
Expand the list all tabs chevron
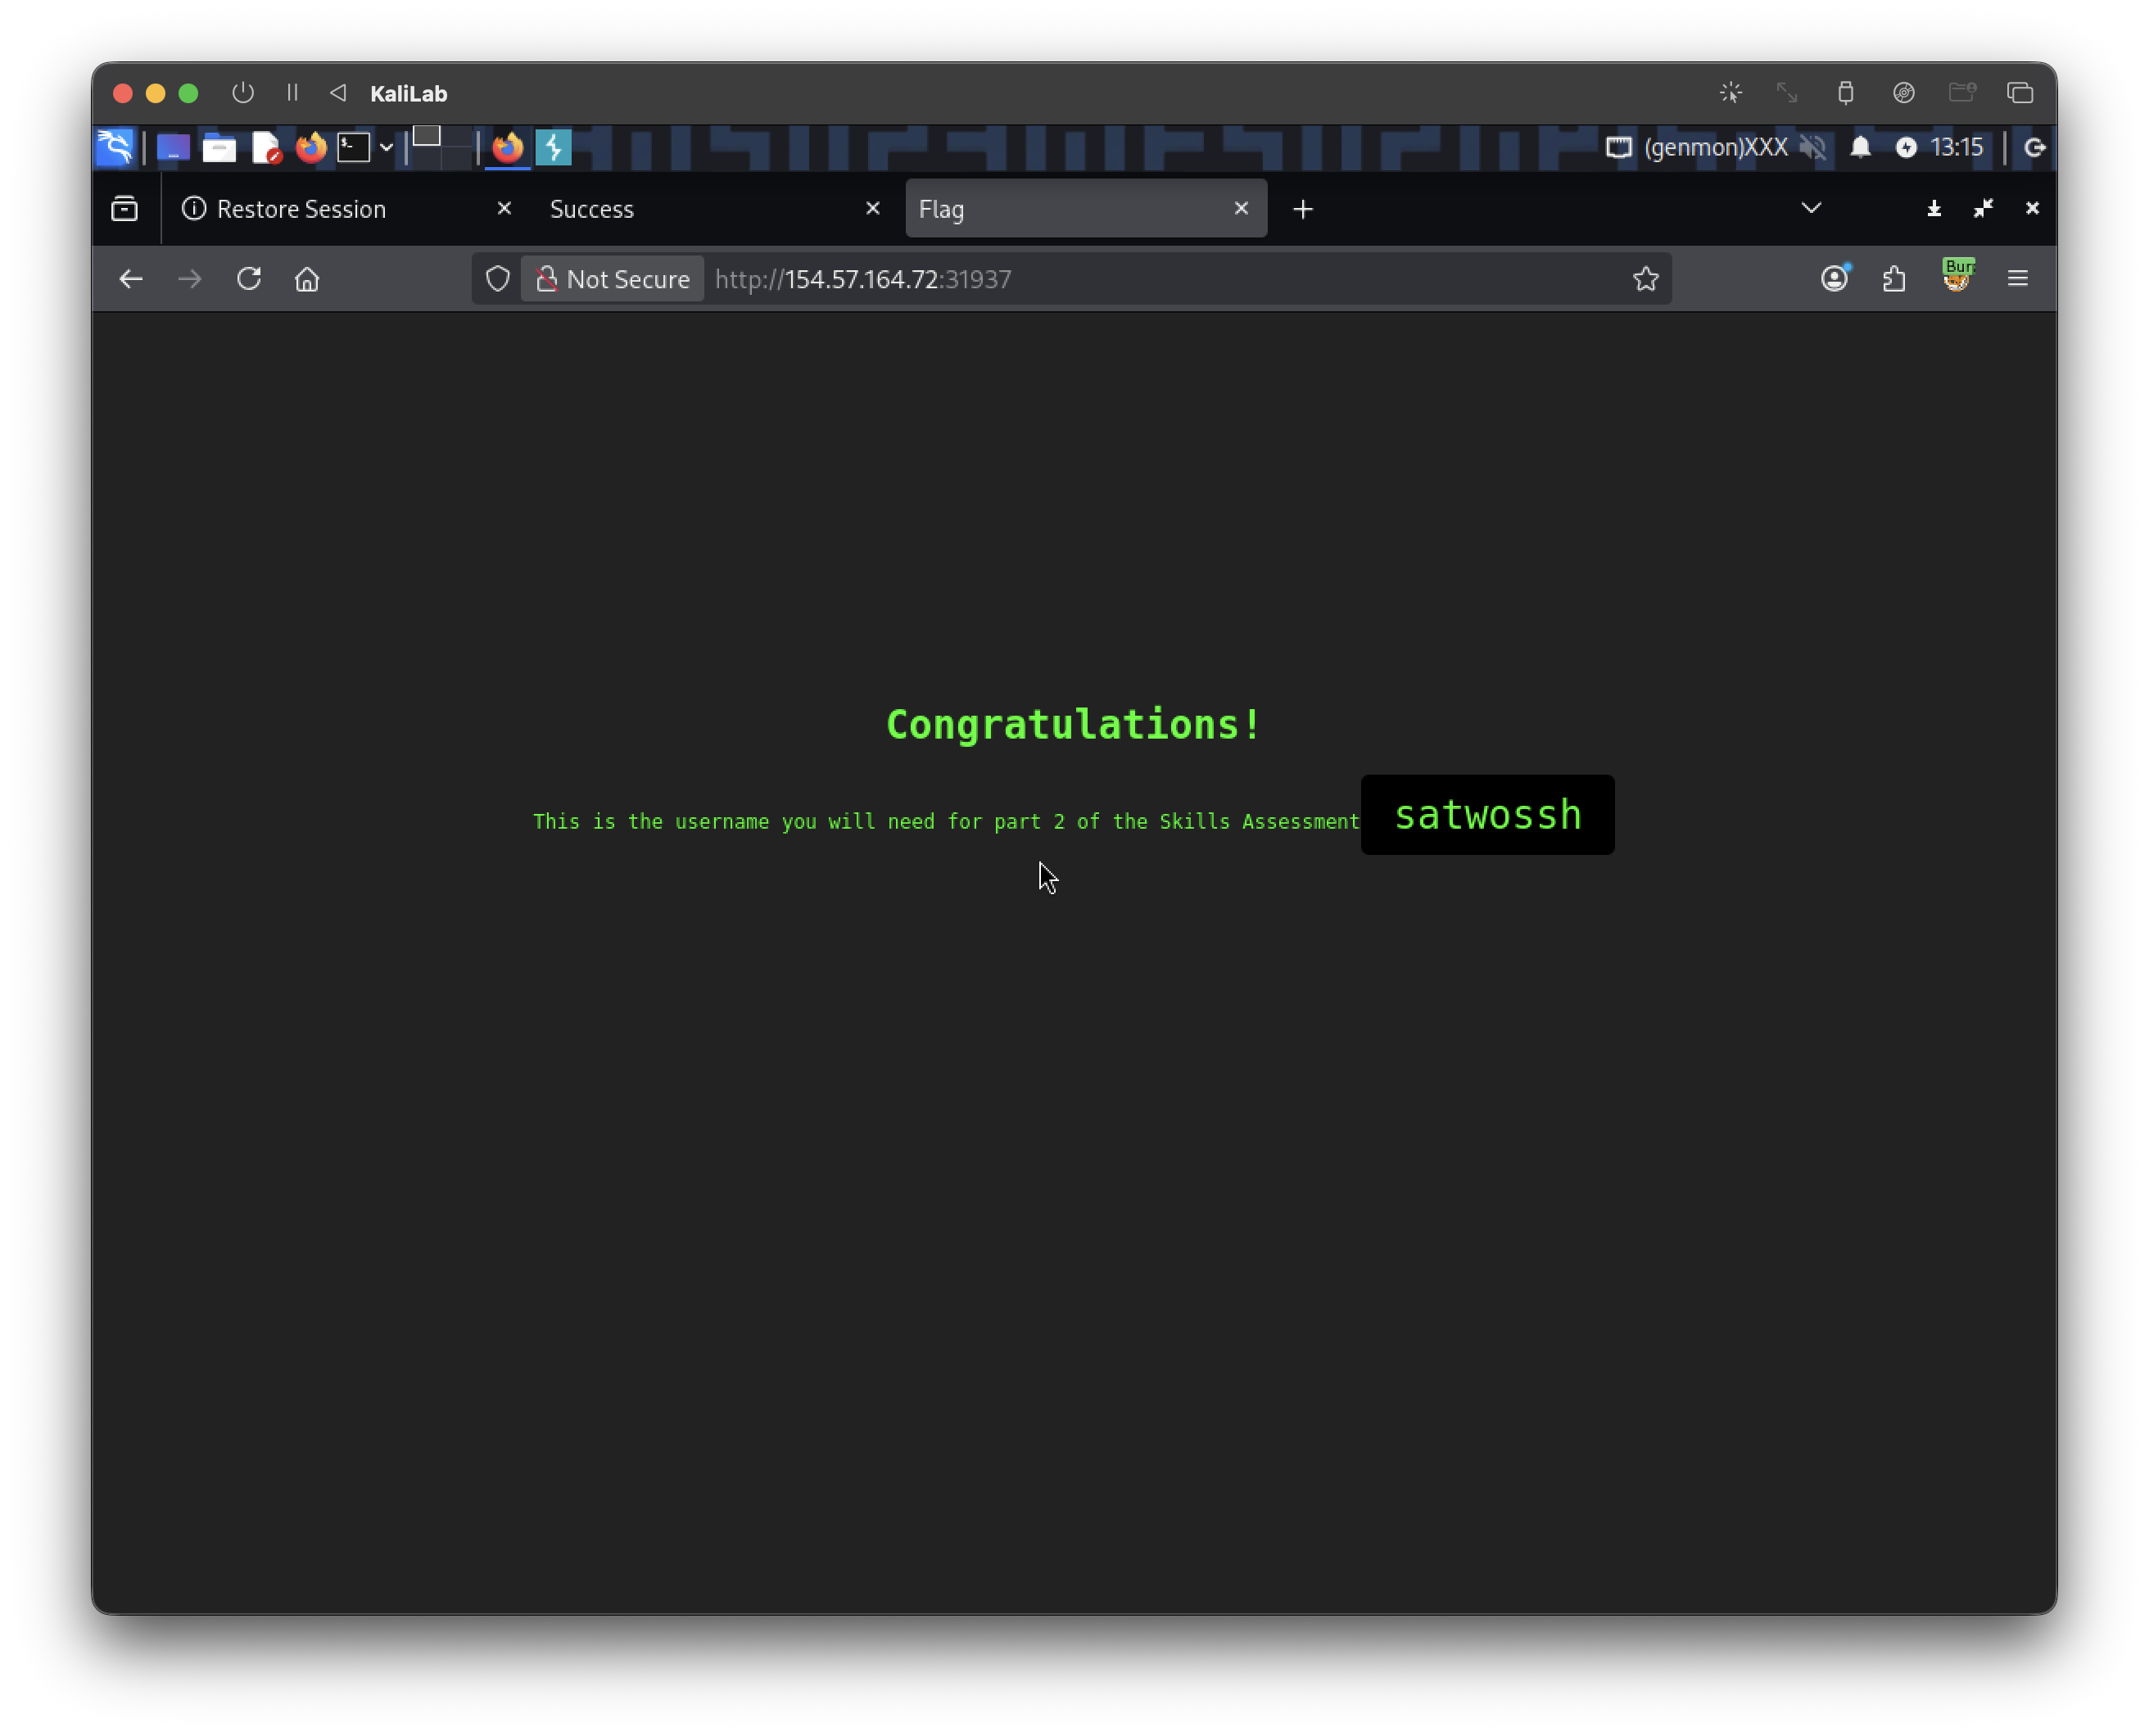point(1811,208)
